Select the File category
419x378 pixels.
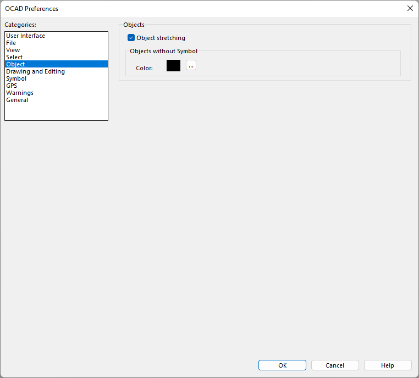point(57,43)
